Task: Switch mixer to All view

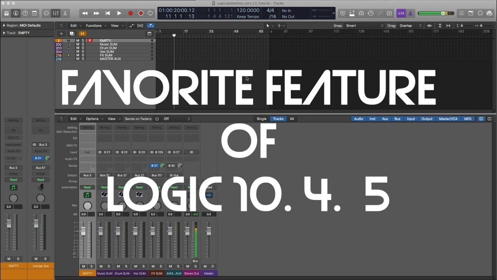Action: point(292,119)
